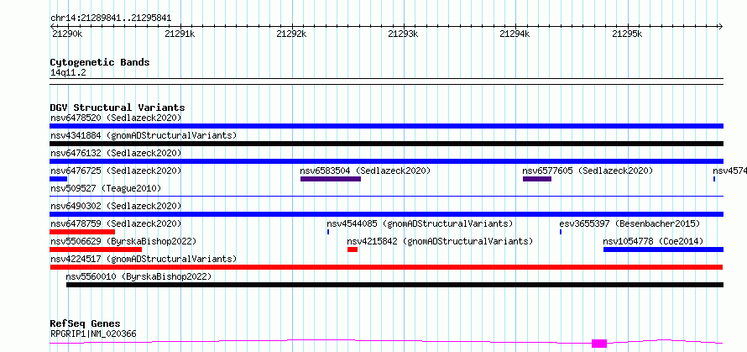This screenshot has height=352, width=747.
Task: Click the tiny esv3655397 variant marker
Action: coord(561,232)
